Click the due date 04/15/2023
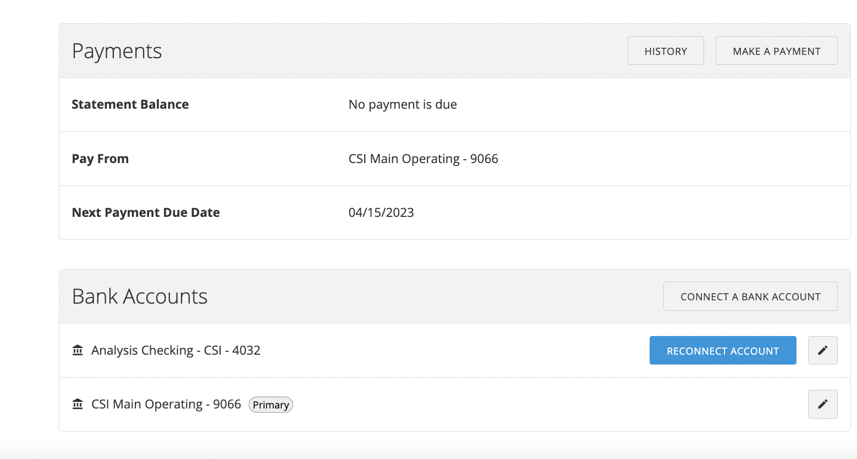 coord(382,212)
